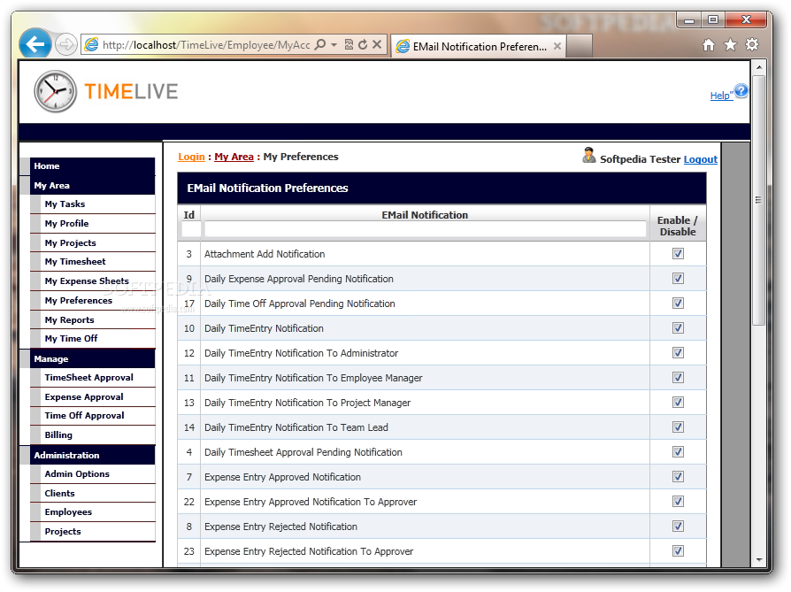This screenshot has width=791, height=592.
Task: Stop loading page with X icon
Action: [x=377, y=44]
